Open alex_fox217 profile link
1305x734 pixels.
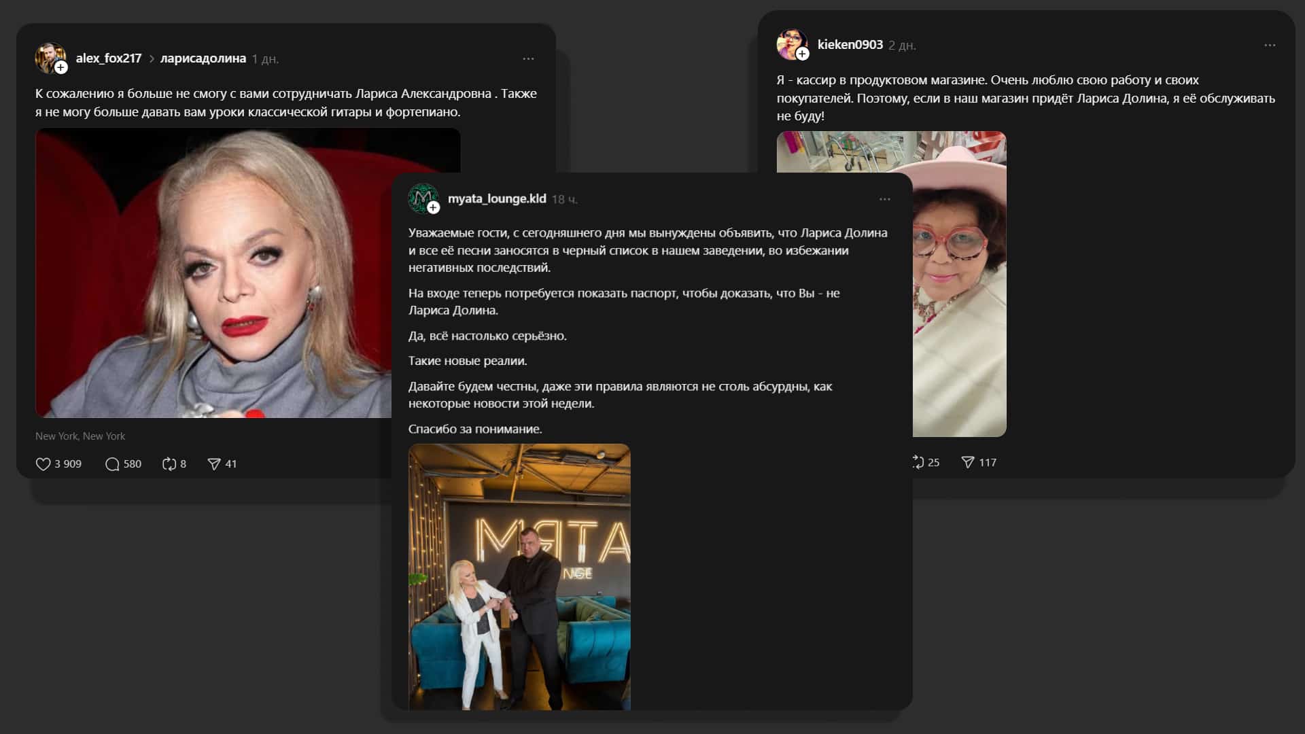109,58
